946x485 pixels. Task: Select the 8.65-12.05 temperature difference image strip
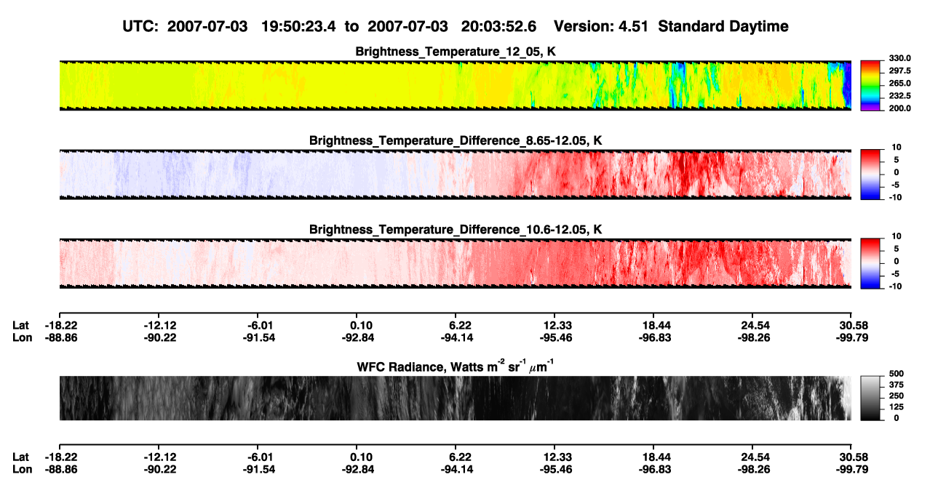point(455,175)
